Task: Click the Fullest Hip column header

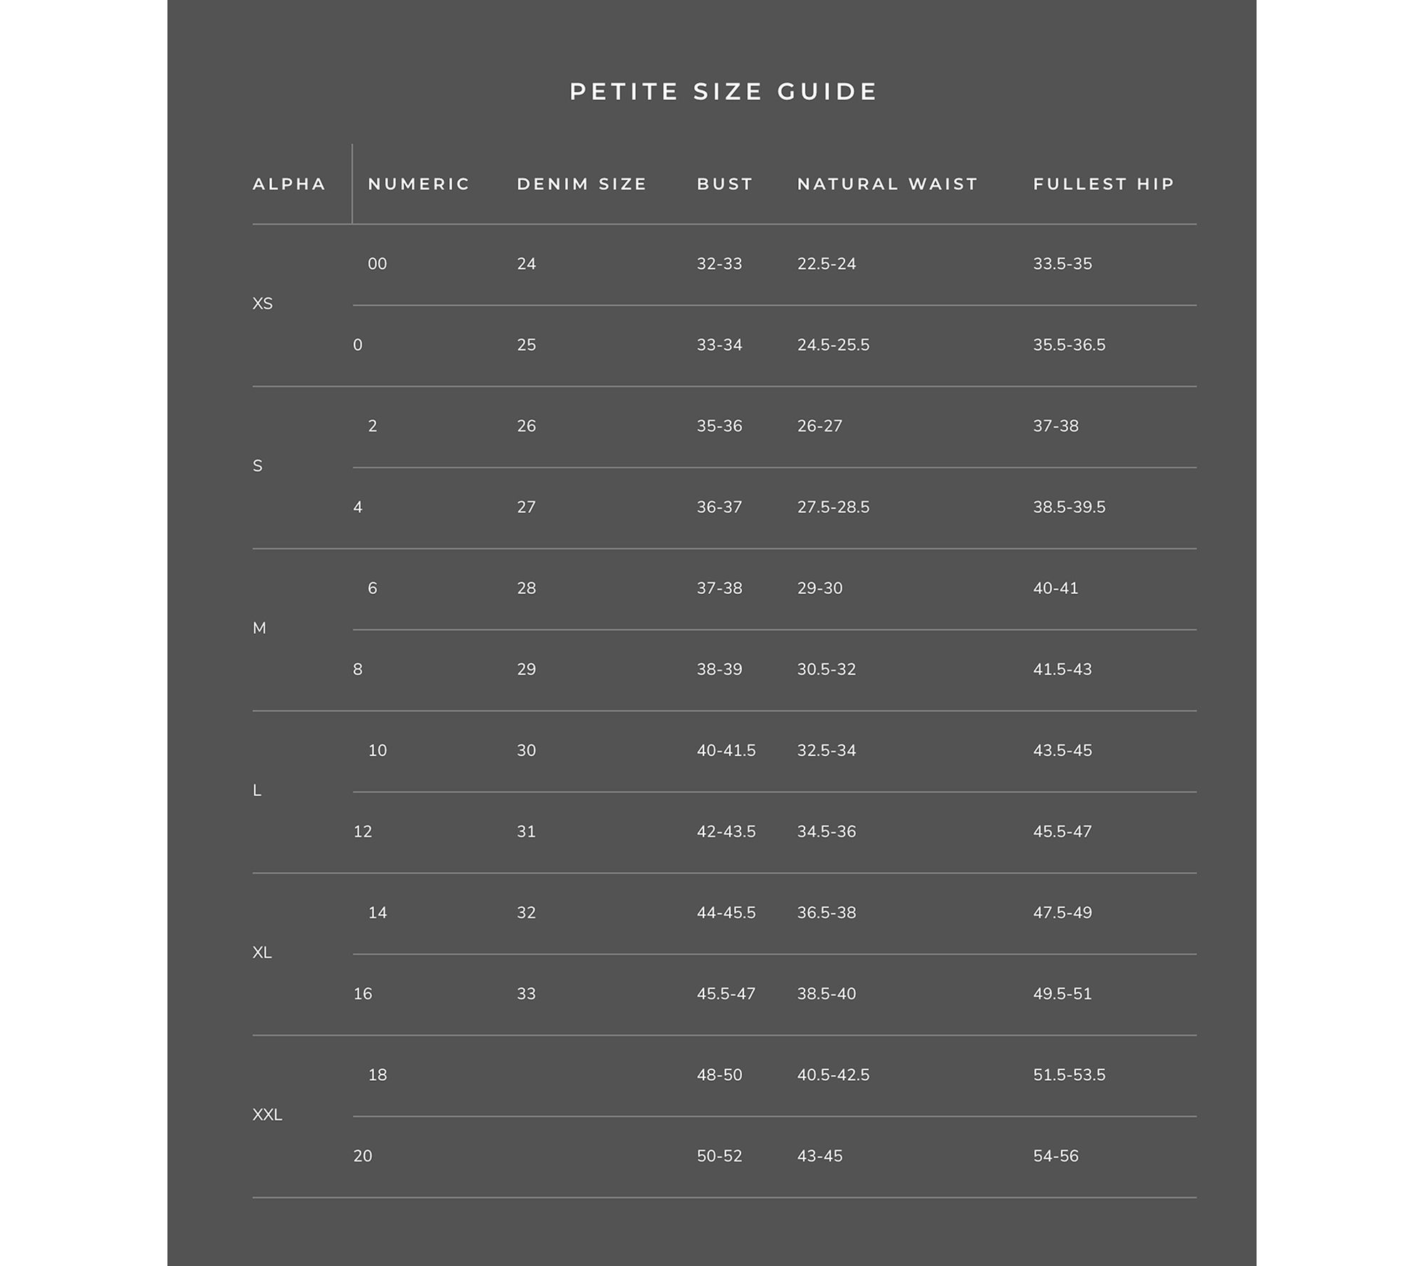Action: coord(1104,184)
